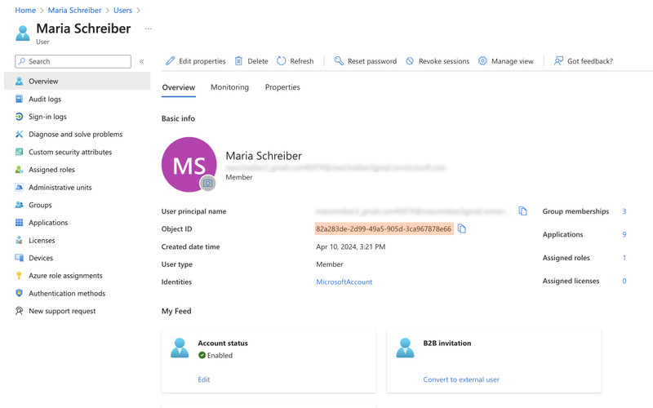Select the highlighted Object ID text
The height and width of the screenshot is (408, 653).
pyautogui.click(x=384, y=228)
